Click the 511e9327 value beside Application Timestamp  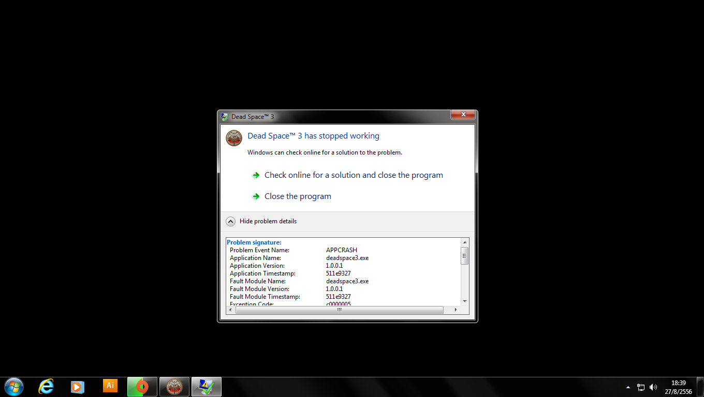coord(339,273)
